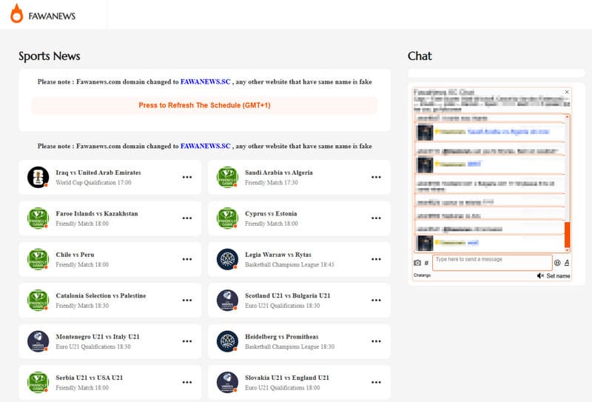Click the Fawanews flame logo
Screen dimensions: 592x402
17,14
